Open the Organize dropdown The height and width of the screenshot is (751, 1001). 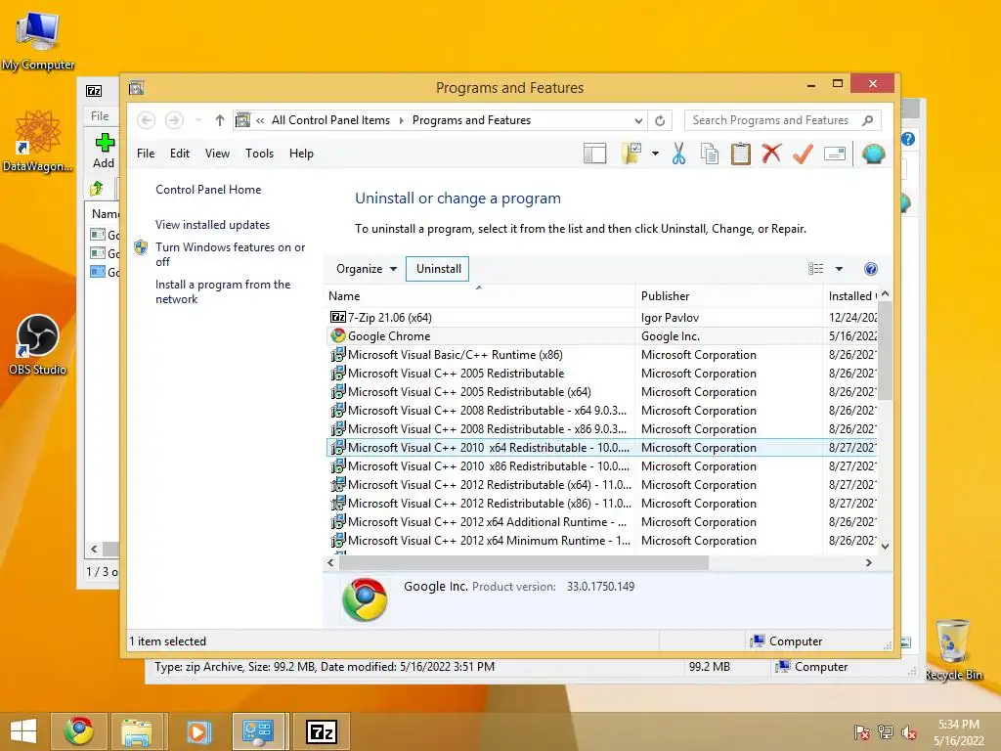[x=367, y=269]
